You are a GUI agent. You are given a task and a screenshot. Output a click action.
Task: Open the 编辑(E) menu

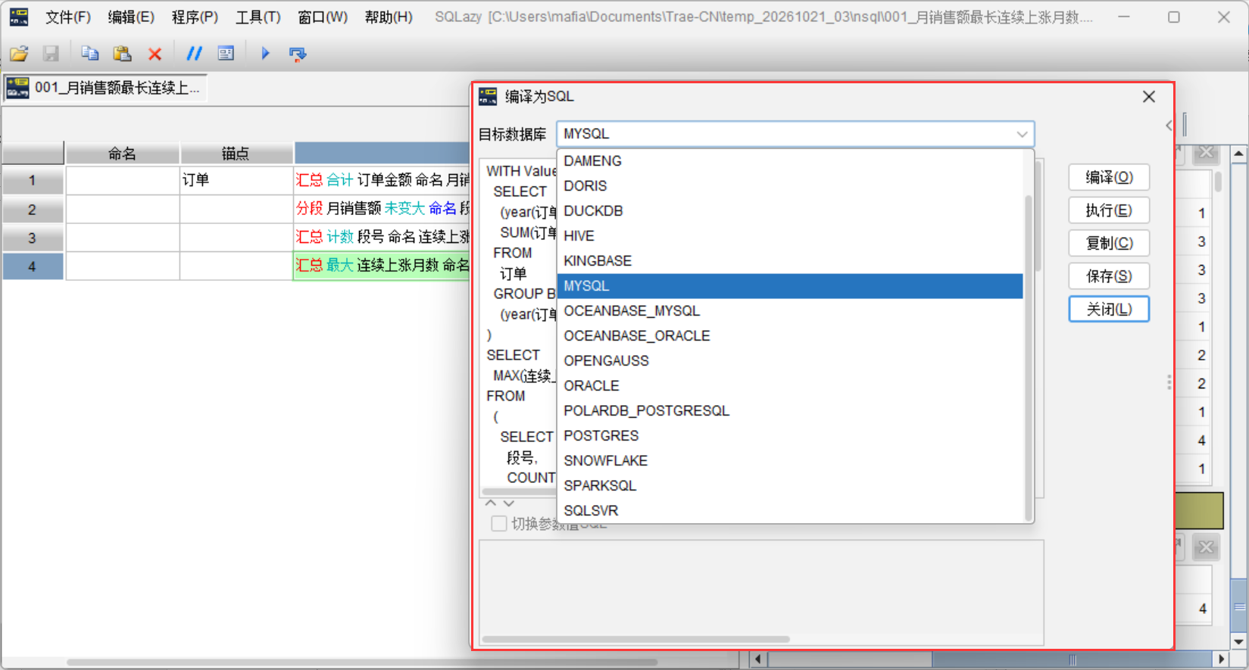(x=131, y=17)
